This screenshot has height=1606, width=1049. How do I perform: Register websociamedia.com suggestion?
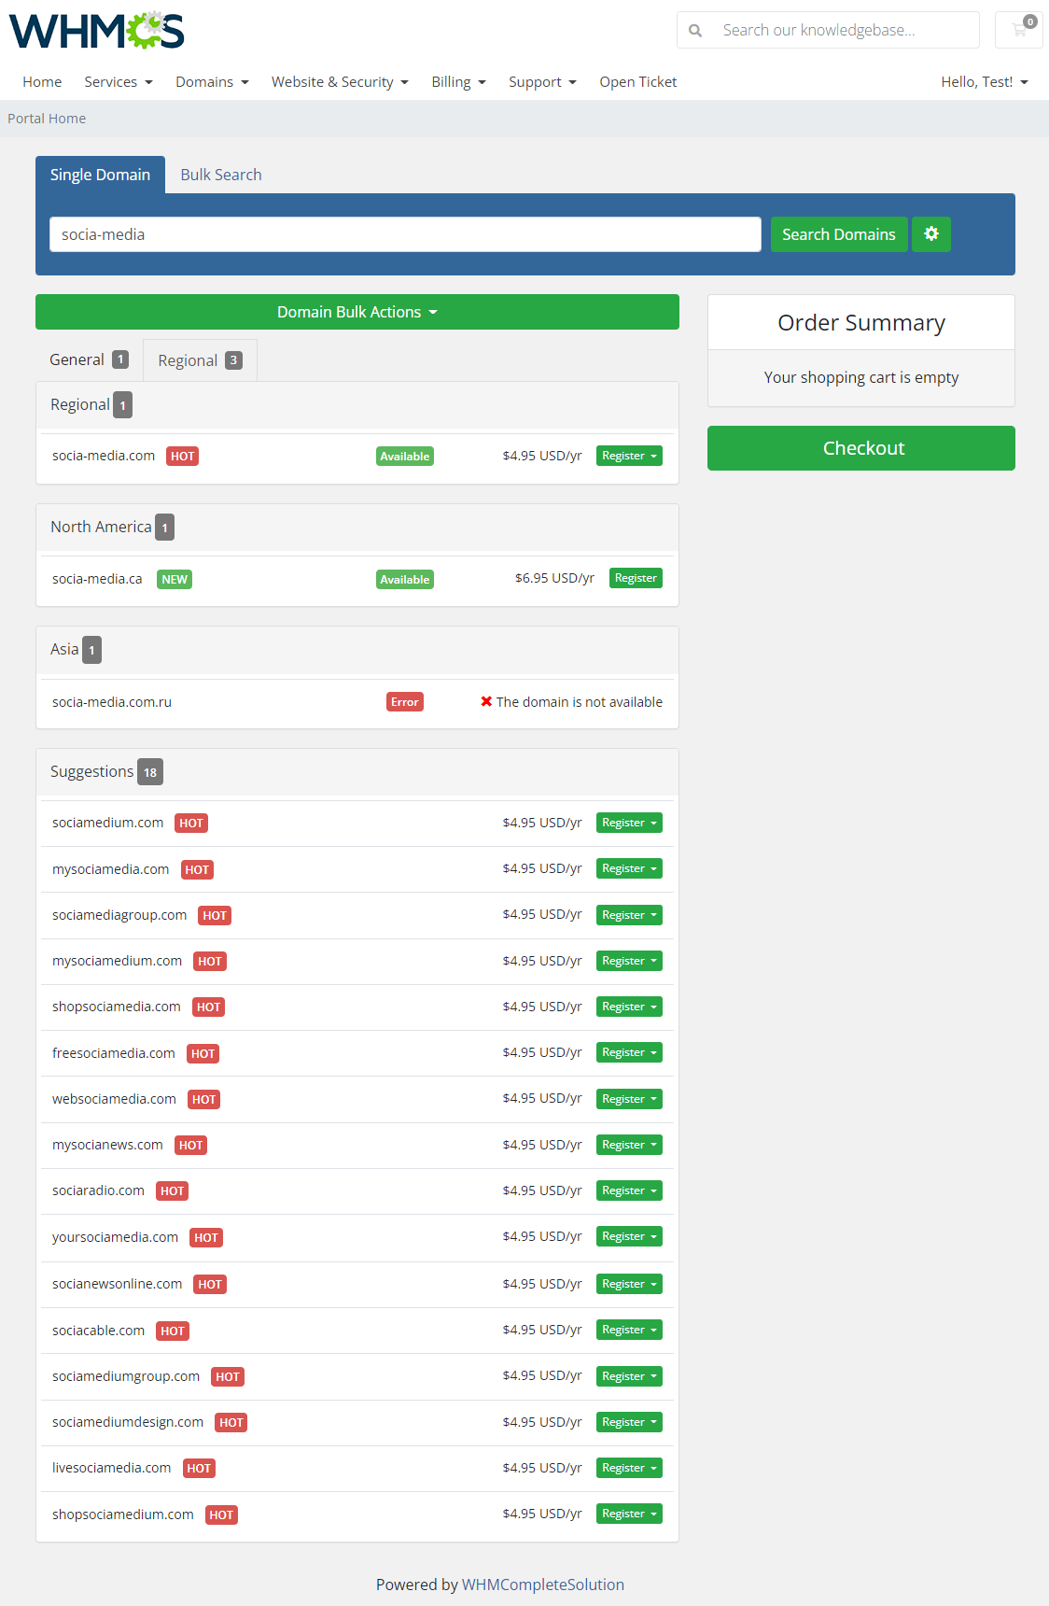(629, 1099)
